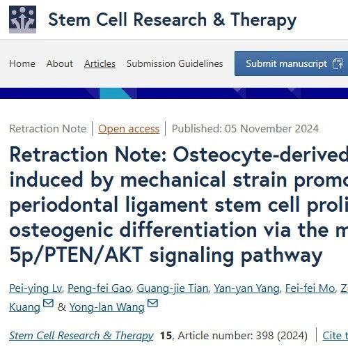Click the Submit manuscript button
Image resolution: width=348 pixels, height=349 pixels.
[292, 63]
